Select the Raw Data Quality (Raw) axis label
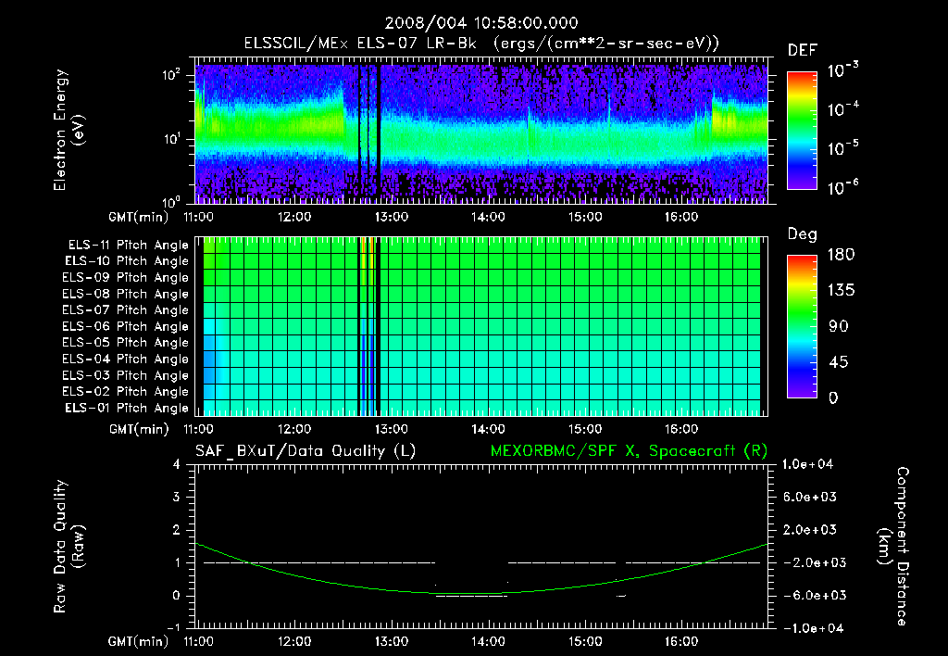Screen dimensions: 948x656 pos(69,547)
